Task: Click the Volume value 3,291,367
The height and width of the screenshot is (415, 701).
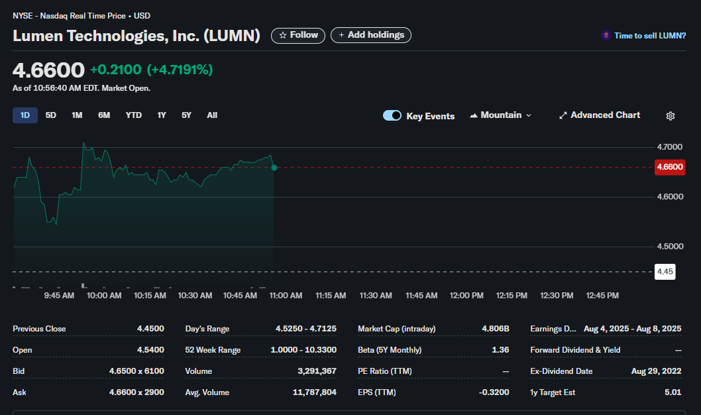Action: [317, 371]
